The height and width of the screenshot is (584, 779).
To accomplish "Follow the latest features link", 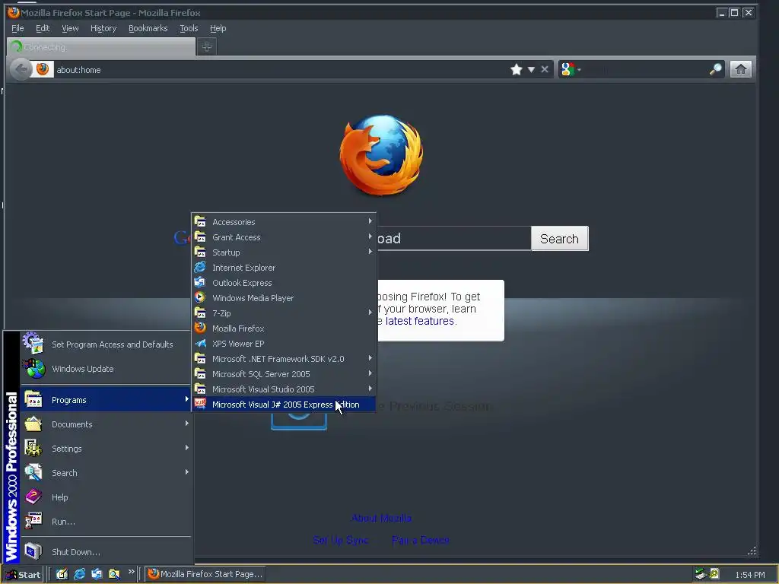I will click(419, 321).
